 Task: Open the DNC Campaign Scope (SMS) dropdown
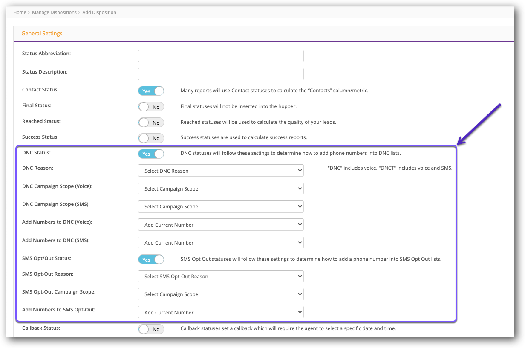tap(221, 206)
